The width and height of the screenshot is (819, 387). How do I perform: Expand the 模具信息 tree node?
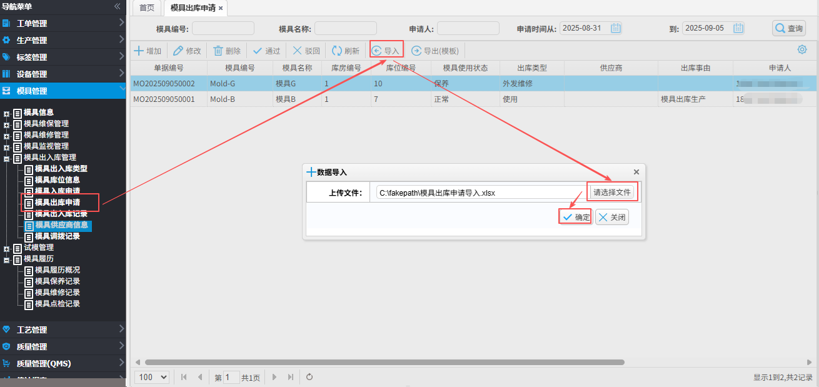click(7, 114)
